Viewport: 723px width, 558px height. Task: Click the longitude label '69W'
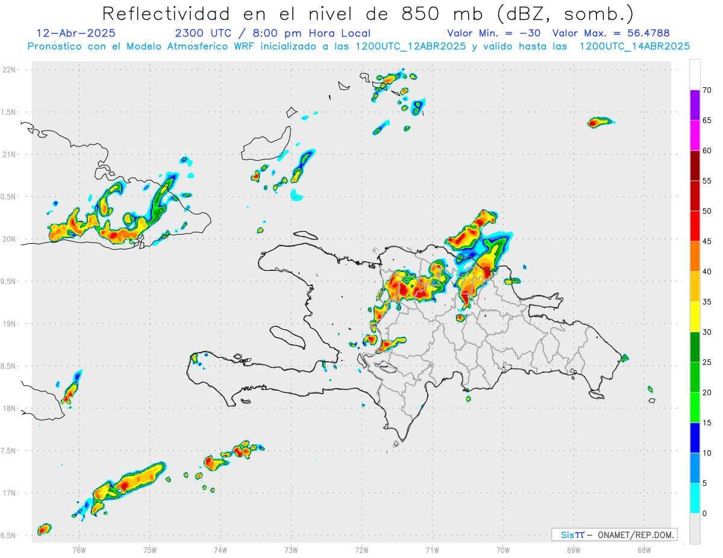pyautogui.click(x=574, y=550)
